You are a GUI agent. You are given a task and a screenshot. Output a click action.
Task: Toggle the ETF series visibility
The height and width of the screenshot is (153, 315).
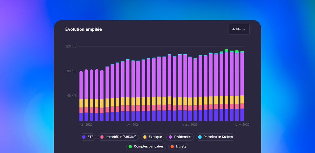coord(88,137)
